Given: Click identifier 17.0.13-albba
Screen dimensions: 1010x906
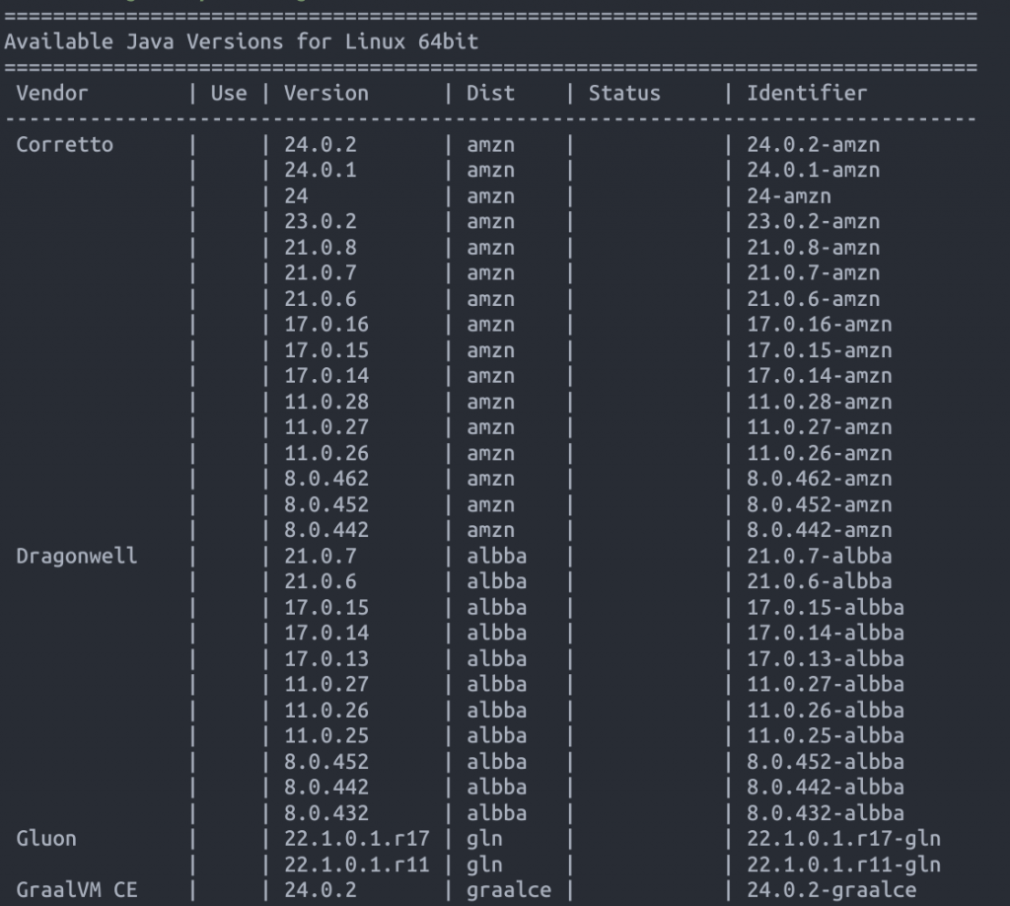Looking at the screenshot, I should click(826, 658).
